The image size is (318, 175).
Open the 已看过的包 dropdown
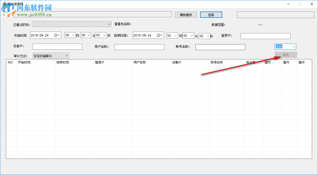pos(72,24)
